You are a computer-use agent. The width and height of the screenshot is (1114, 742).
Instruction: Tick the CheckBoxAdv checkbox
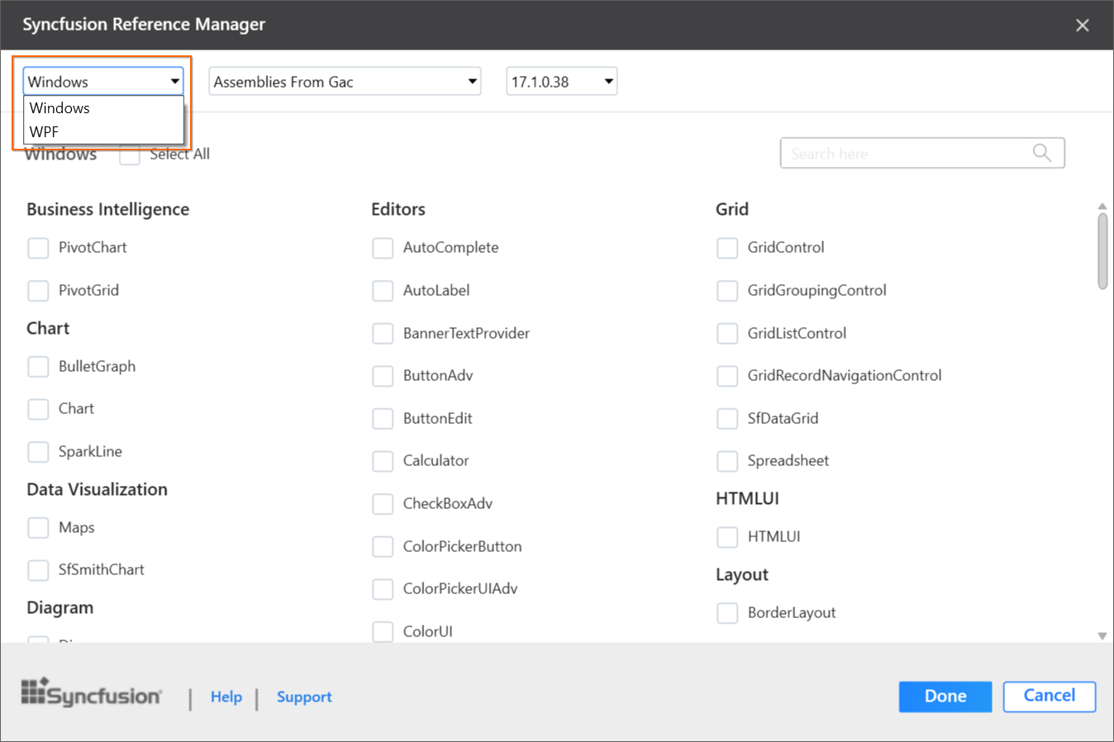click(x=383, y=504)
